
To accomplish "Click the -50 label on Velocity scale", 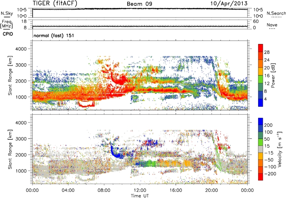I will pyautogui.click(x=269, y=160).
